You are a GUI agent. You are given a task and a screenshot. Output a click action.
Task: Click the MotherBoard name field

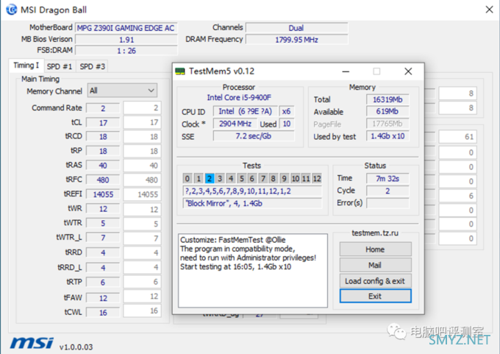click(126, 28)
